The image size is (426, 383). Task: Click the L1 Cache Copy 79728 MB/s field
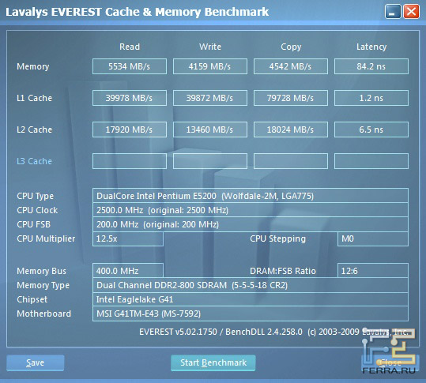tap(290, 98)
